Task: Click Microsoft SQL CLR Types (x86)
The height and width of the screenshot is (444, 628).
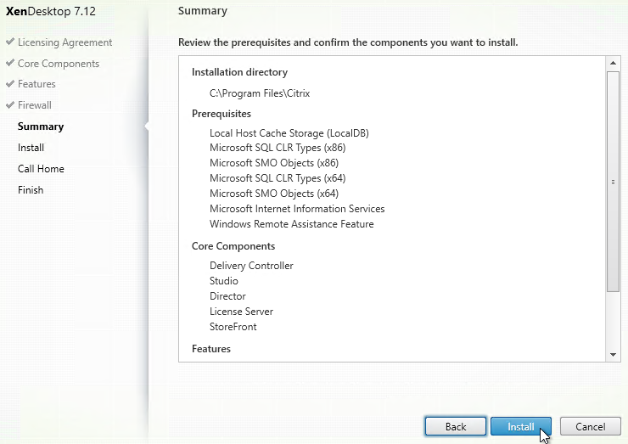Action: (x=278, y=148)
